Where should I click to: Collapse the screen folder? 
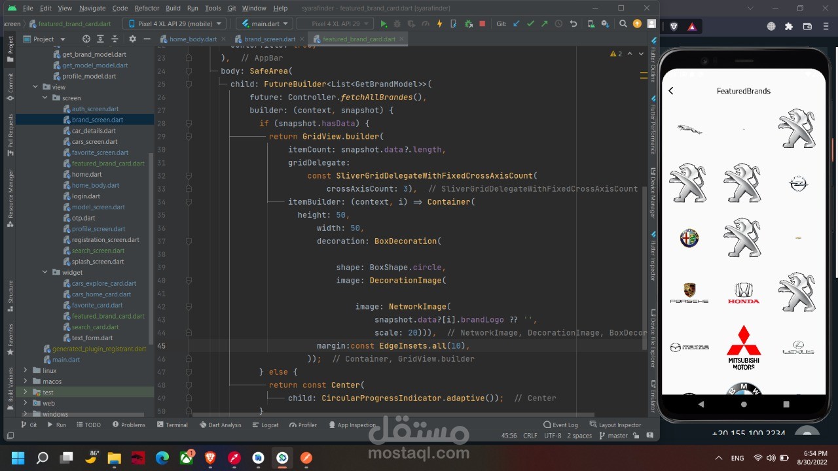[45, 98]
